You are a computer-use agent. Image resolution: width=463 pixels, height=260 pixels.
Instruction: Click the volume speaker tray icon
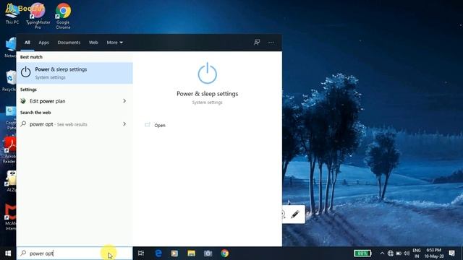[407, 253]
